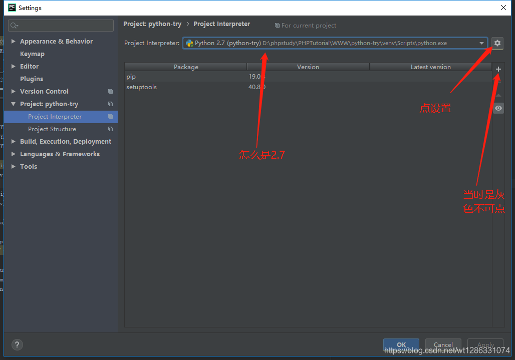Click search magnifier icon in settings
The height and width of the screenshot is (360, 515).
[x=14, y=25]
